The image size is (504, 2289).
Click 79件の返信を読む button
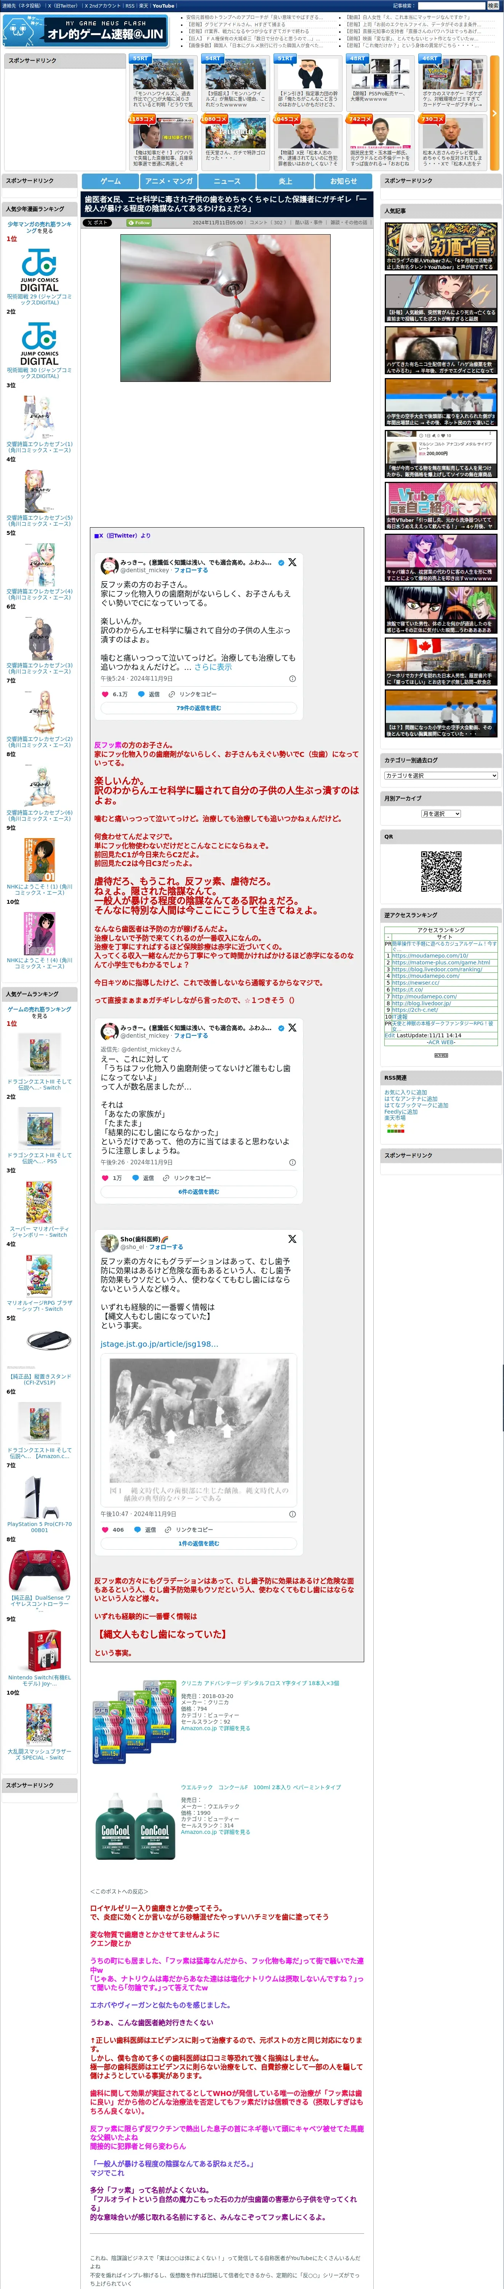pos(199,708)
